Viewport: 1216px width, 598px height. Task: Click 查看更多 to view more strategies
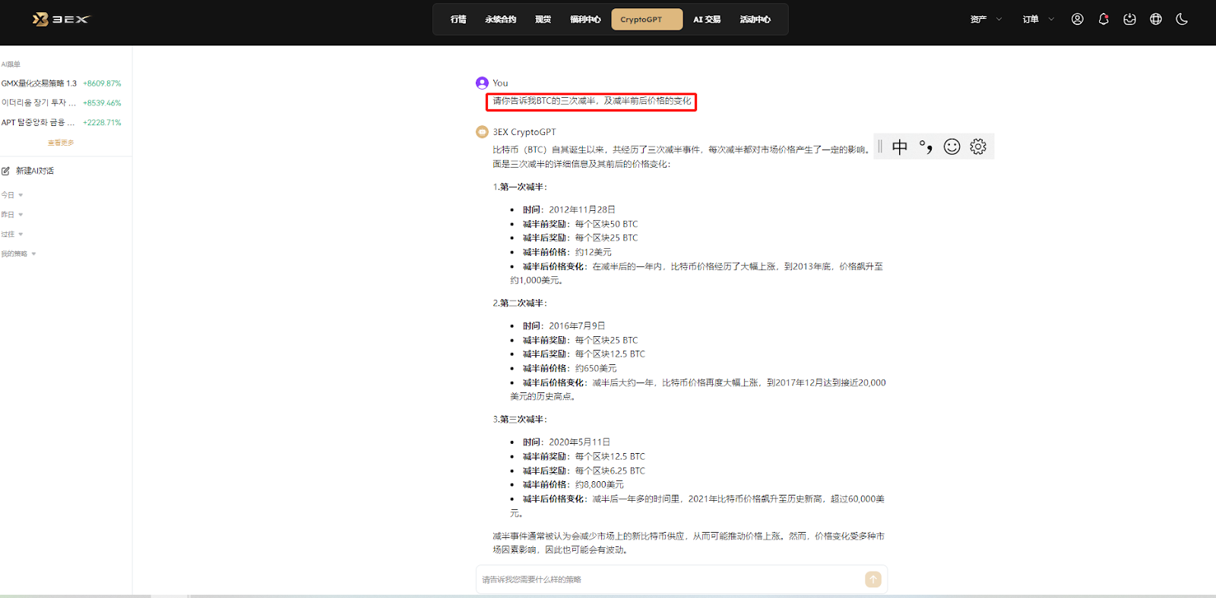click(61, 143)
